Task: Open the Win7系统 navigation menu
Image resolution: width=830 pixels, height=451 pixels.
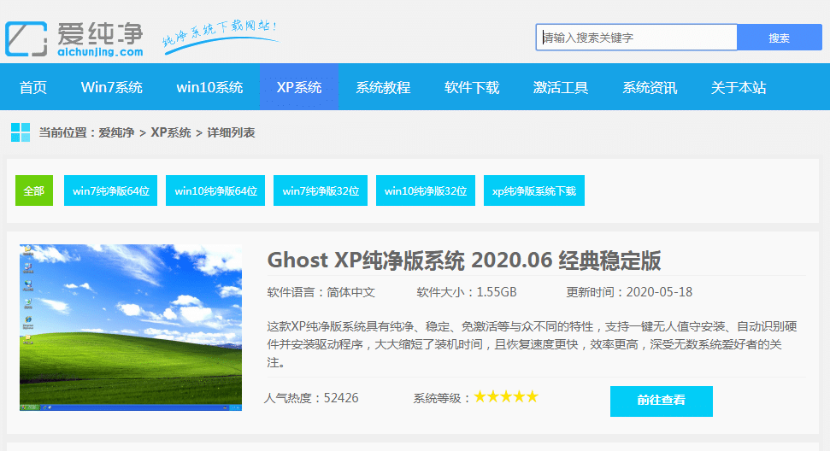Action: point(111,87)
